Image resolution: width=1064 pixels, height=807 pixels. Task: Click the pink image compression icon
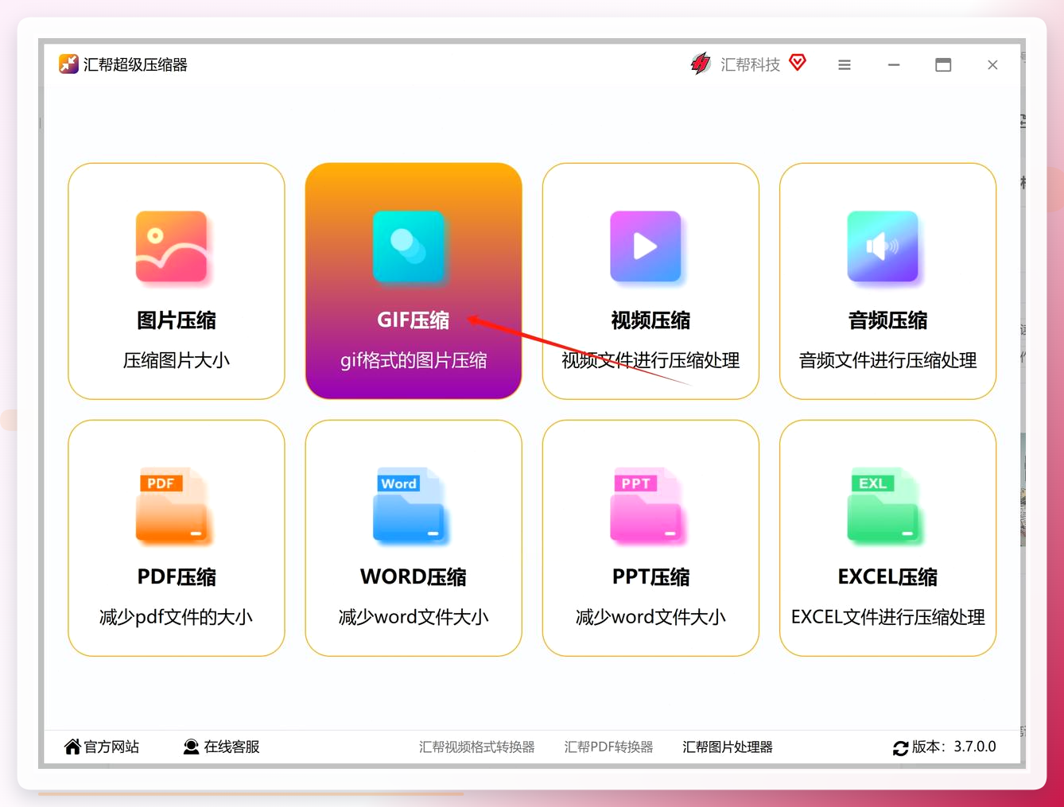(x=172, y=246)
